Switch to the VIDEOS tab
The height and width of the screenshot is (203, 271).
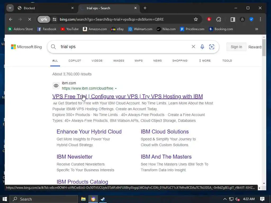(97, 61)
